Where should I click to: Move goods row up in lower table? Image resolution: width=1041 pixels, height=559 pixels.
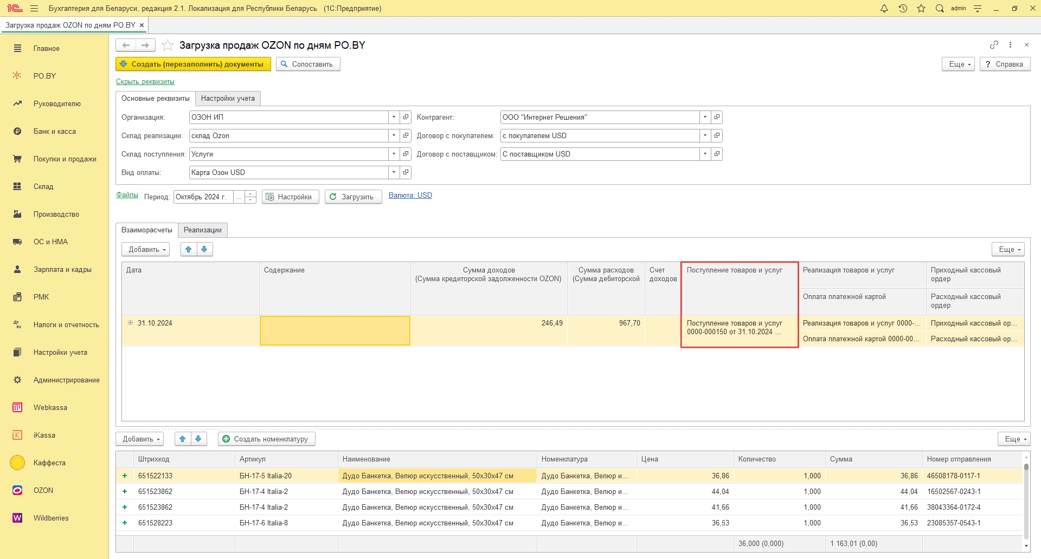point(182,439)
